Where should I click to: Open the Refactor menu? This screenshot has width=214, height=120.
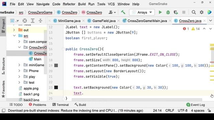[x=69, y=4]
